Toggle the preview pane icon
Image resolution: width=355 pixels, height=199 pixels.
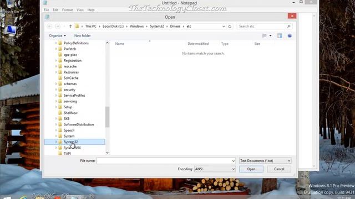[x=280, y=35]
